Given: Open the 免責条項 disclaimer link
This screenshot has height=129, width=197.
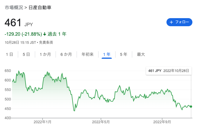Looking at the screenshot, I should (x=46, y=42).
